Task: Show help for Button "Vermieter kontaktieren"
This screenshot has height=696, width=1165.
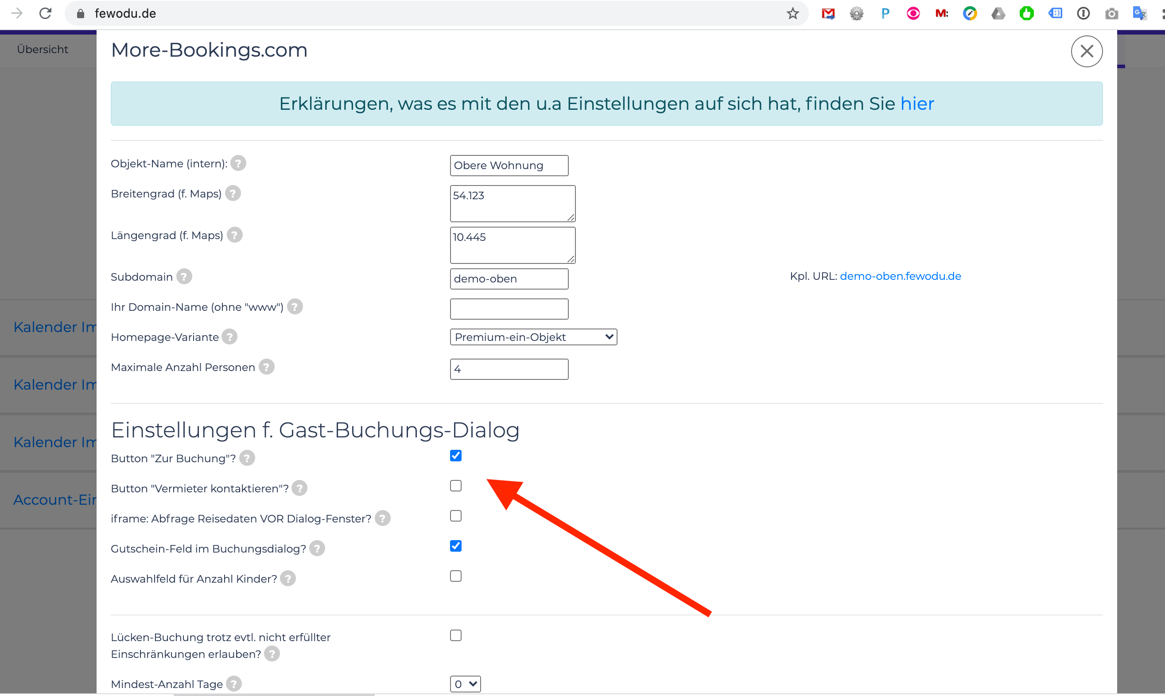Action: [x=299, y=489]
